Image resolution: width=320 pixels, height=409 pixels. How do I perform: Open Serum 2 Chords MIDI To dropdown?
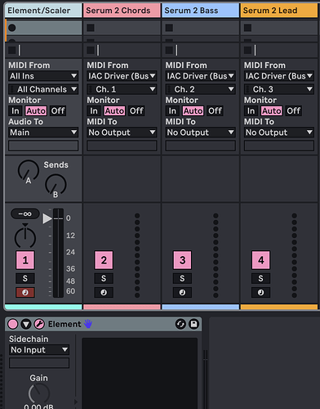pyautogui.click(x=122, y=133)
